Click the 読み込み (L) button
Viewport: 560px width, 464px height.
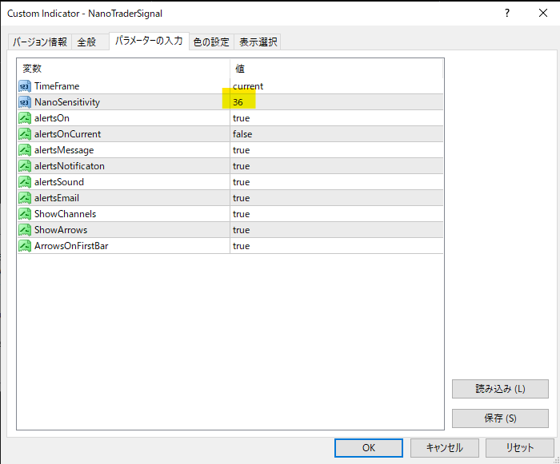500,389
